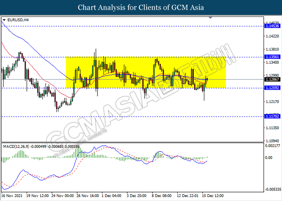The image size is (282, 201).
Task: Click the 1.10940 price axis value
Action: (x=272, y=141)
